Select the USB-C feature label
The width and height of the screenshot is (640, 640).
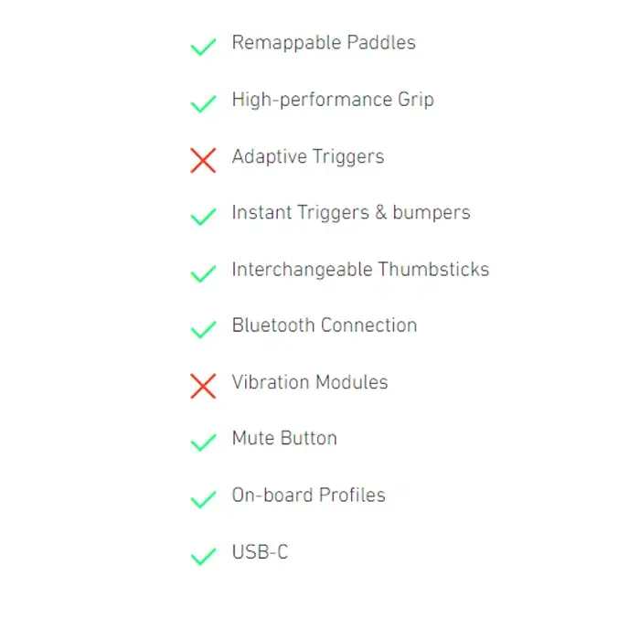260,552
